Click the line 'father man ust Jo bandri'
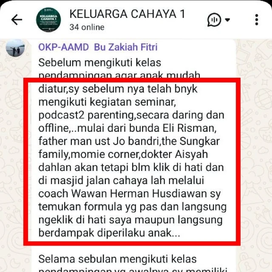272x272 pixels. (x=129, y=142)
